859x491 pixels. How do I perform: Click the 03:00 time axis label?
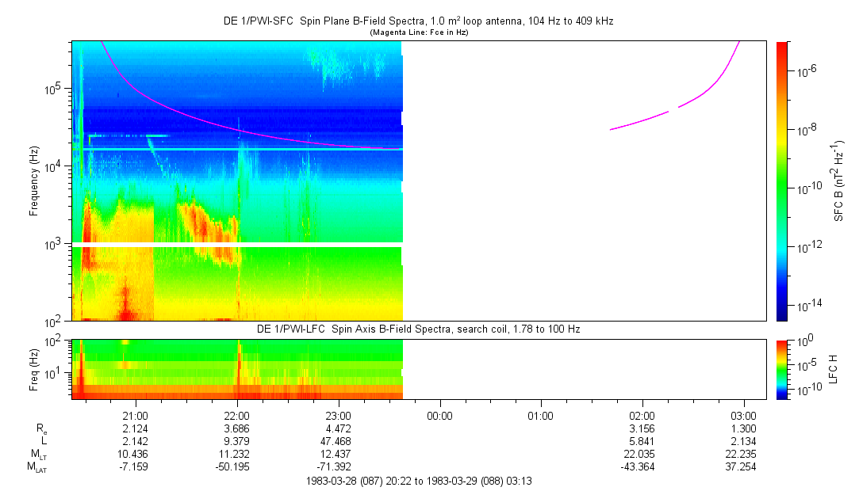(743, 415)
